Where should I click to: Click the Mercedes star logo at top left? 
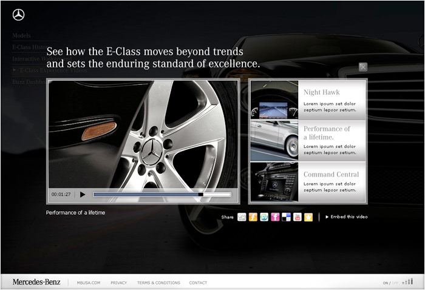point(18,15)
